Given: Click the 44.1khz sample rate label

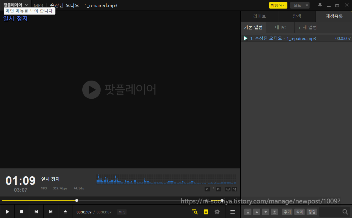Looking at the screenshot, I should coord(79,188).
